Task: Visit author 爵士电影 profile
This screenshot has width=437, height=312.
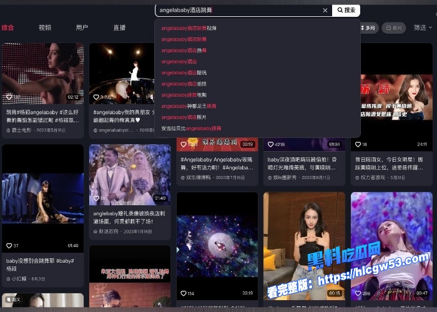Action: point(21,130)
